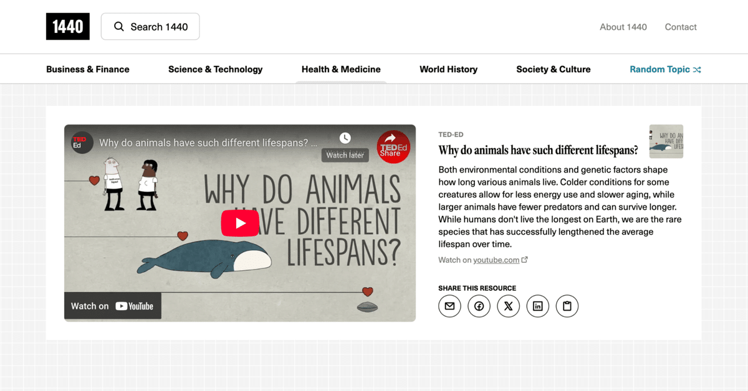Copy resource link with clipboard icon
This screenshot has height=391, width=748.
(x=567, y=306)
